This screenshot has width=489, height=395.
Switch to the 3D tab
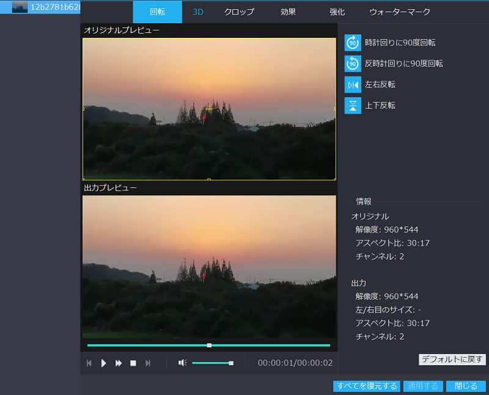point(197,11)
